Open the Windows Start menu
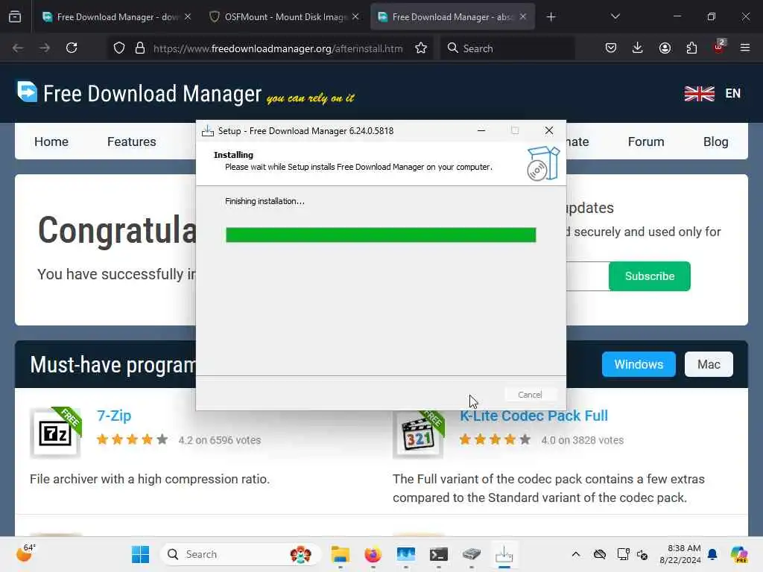 (x=141, y=554)
